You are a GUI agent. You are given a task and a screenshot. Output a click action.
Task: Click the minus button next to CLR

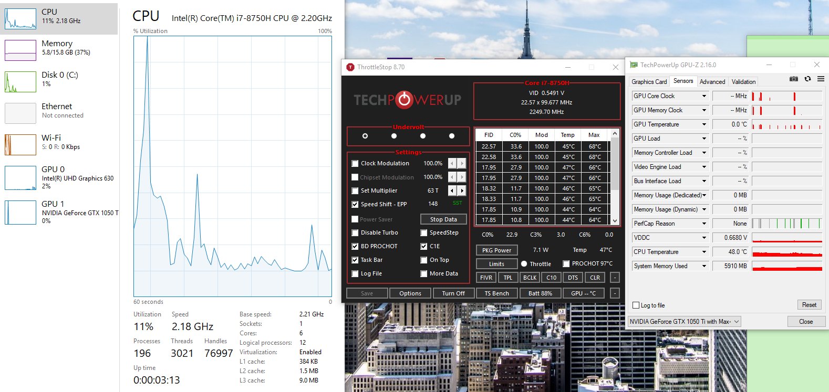click(614, 278)
